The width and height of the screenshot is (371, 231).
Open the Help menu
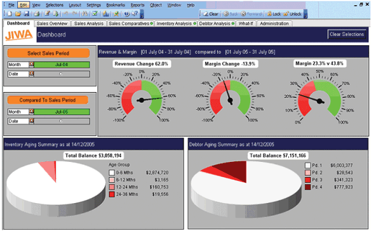[191, 5]
